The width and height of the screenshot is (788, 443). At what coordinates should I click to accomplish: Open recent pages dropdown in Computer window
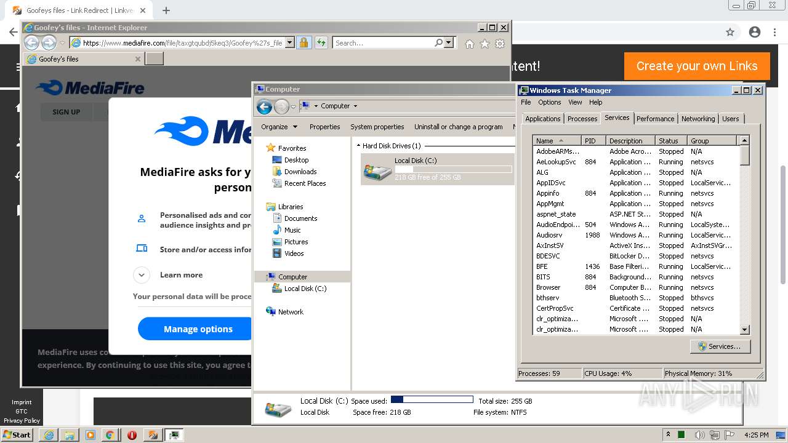pos(293,106)
